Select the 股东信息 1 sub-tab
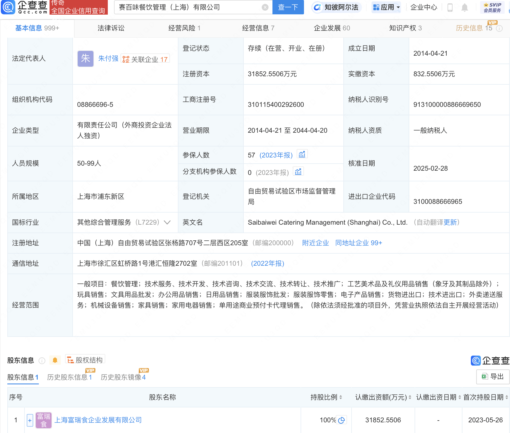Image resolution: width=510 pixels, height=433 pixels. pos(23,377)
